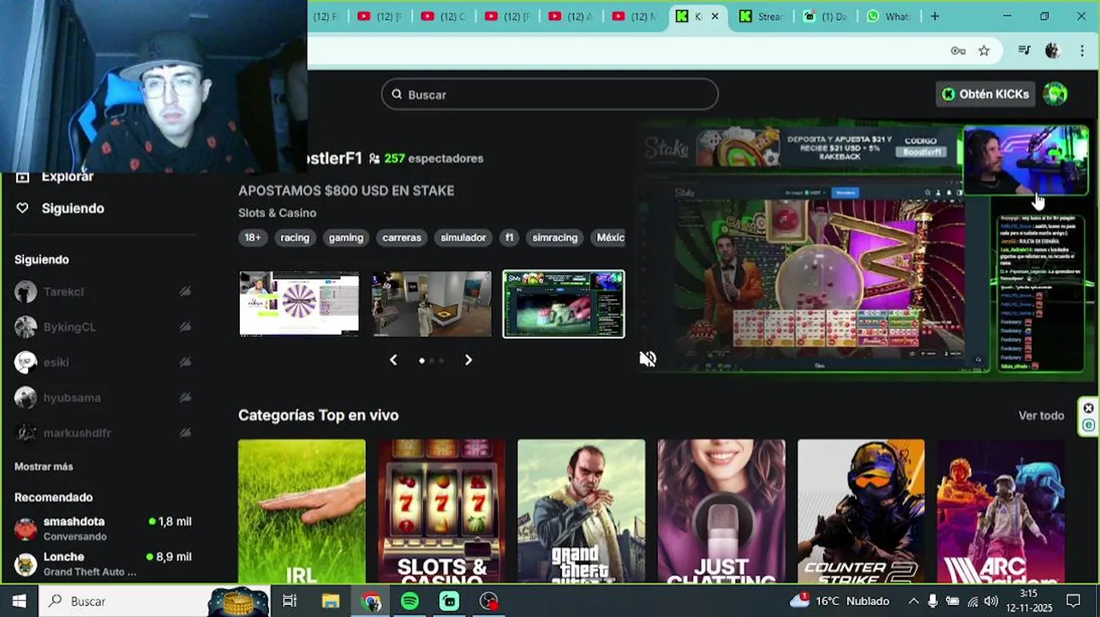
Task: Select the f1 tag
Action: tap(510, 237)
